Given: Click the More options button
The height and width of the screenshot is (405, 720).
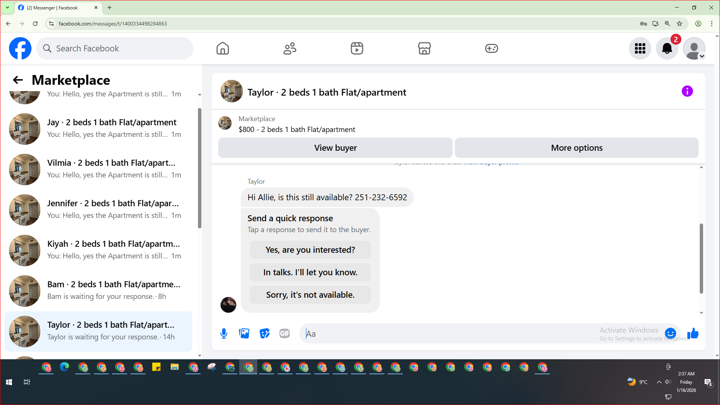Looking at the screenshot, I should click(576, 148).
